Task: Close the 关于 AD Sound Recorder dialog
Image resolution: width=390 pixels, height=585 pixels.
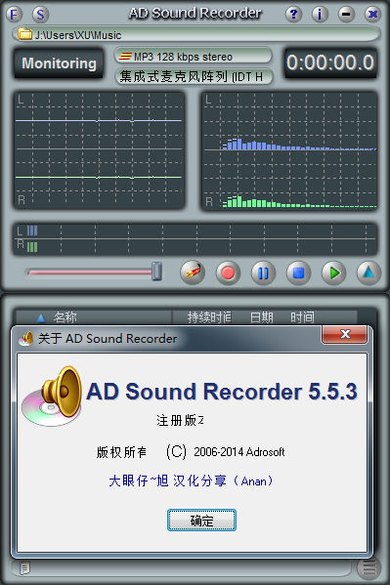Action: click(x=344, y=334)
